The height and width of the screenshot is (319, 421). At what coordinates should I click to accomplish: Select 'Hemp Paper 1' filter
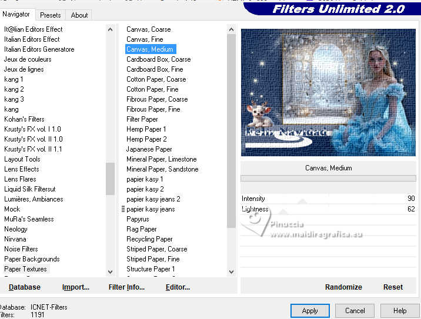146,129
